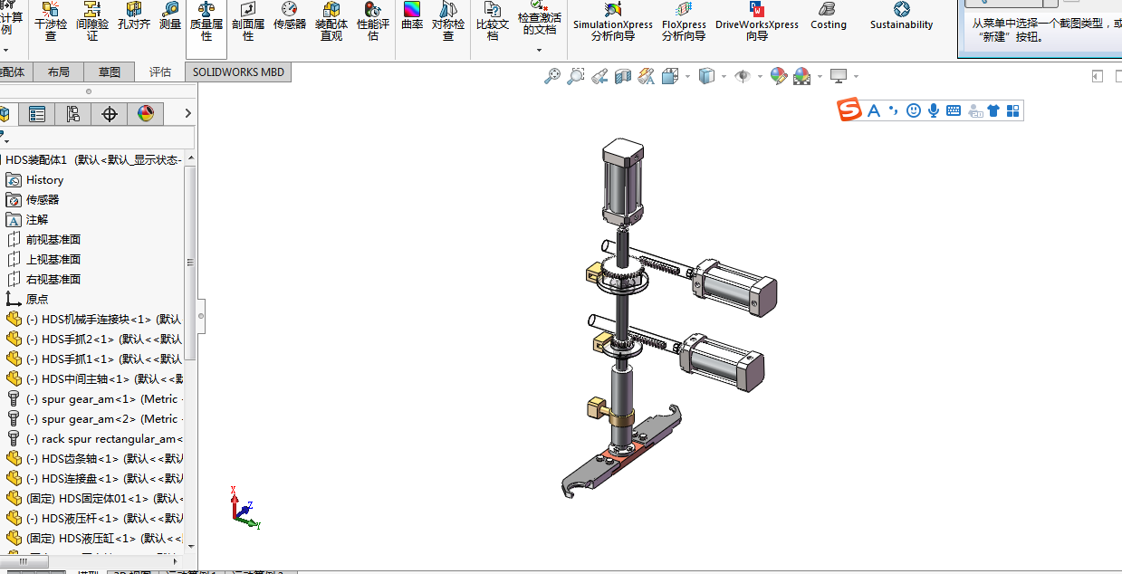Click View Settings monitor icon
This screenshot has width=1122, height=574.
tap(839, 77)
